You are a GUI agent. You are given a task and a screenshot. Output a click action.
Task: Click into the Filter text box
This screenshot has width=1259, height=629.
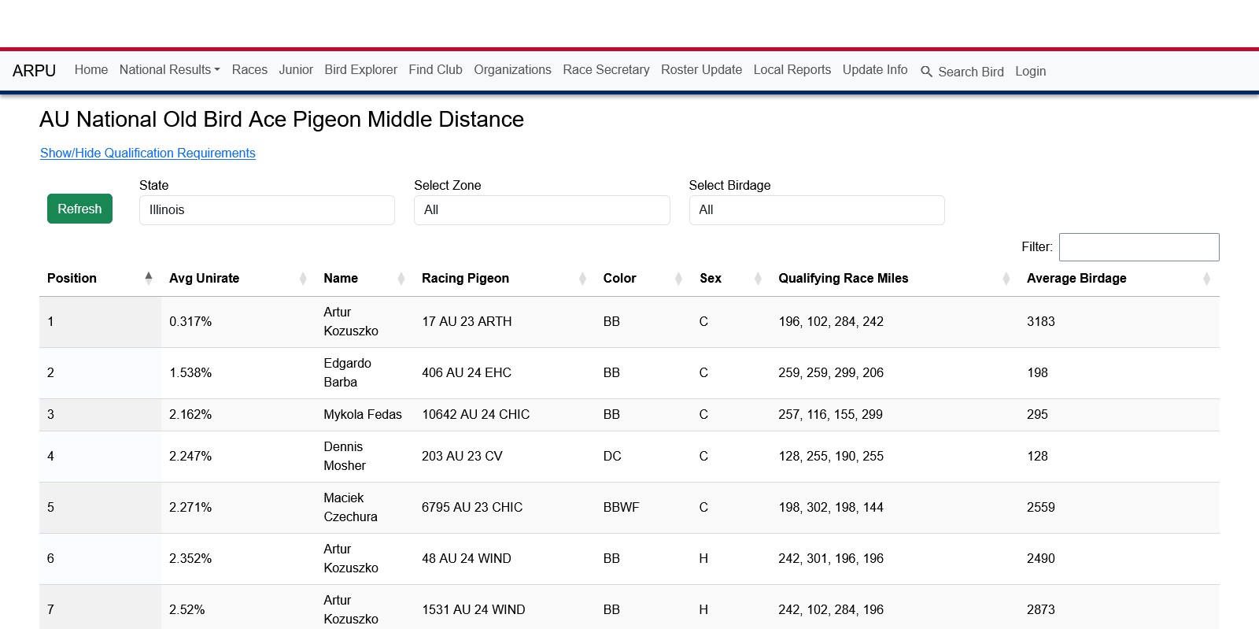pos(1139,247)
